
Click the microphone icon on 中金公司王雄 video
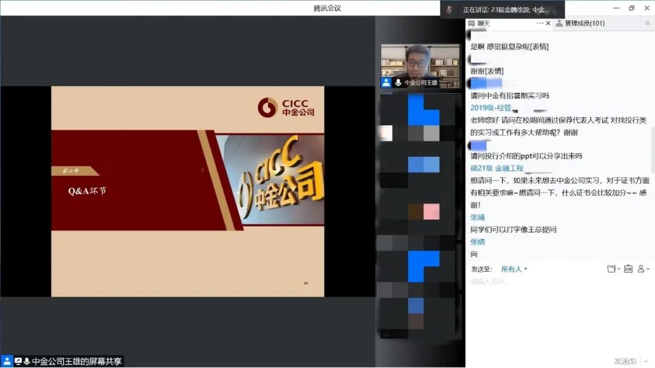pyautogui.click(x=398, y=82)
